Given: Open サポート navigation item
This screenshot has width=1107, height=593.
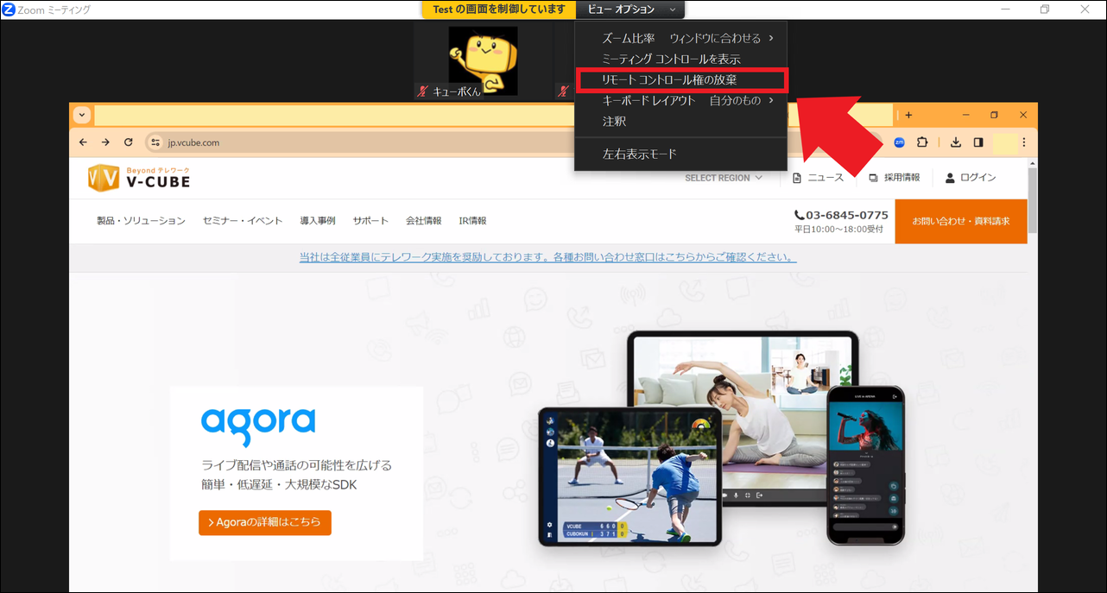Looking at the screenshot, I should coord(370,221).
